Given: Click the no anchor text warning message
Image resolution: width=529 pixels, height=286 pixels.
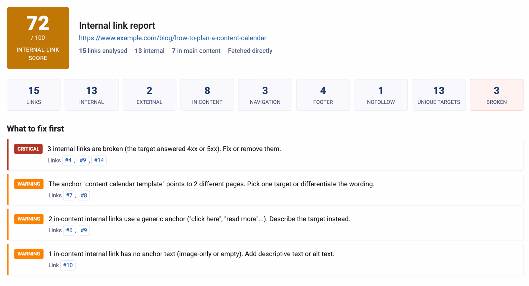Looking at the screenshot, I should 191,254.
